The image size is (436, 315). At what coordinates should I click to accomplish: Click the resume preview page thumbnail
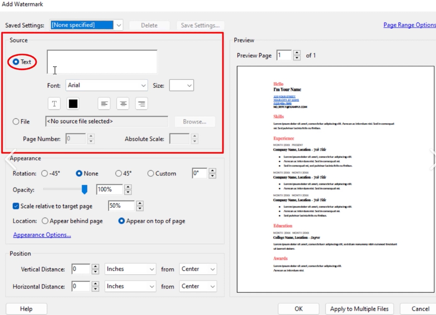pos(336,179)
